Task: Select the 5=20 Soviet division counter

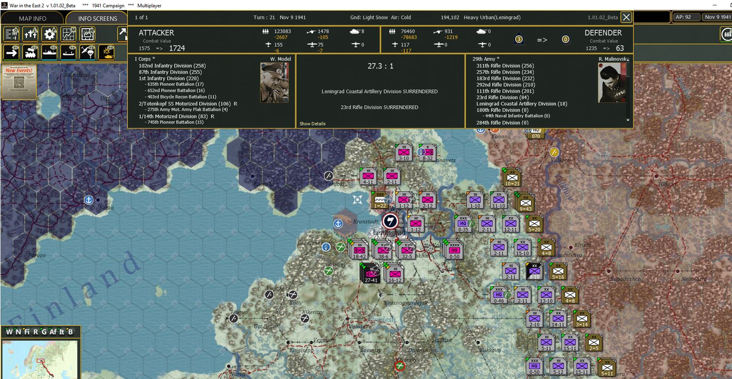Action: point(534,224)
